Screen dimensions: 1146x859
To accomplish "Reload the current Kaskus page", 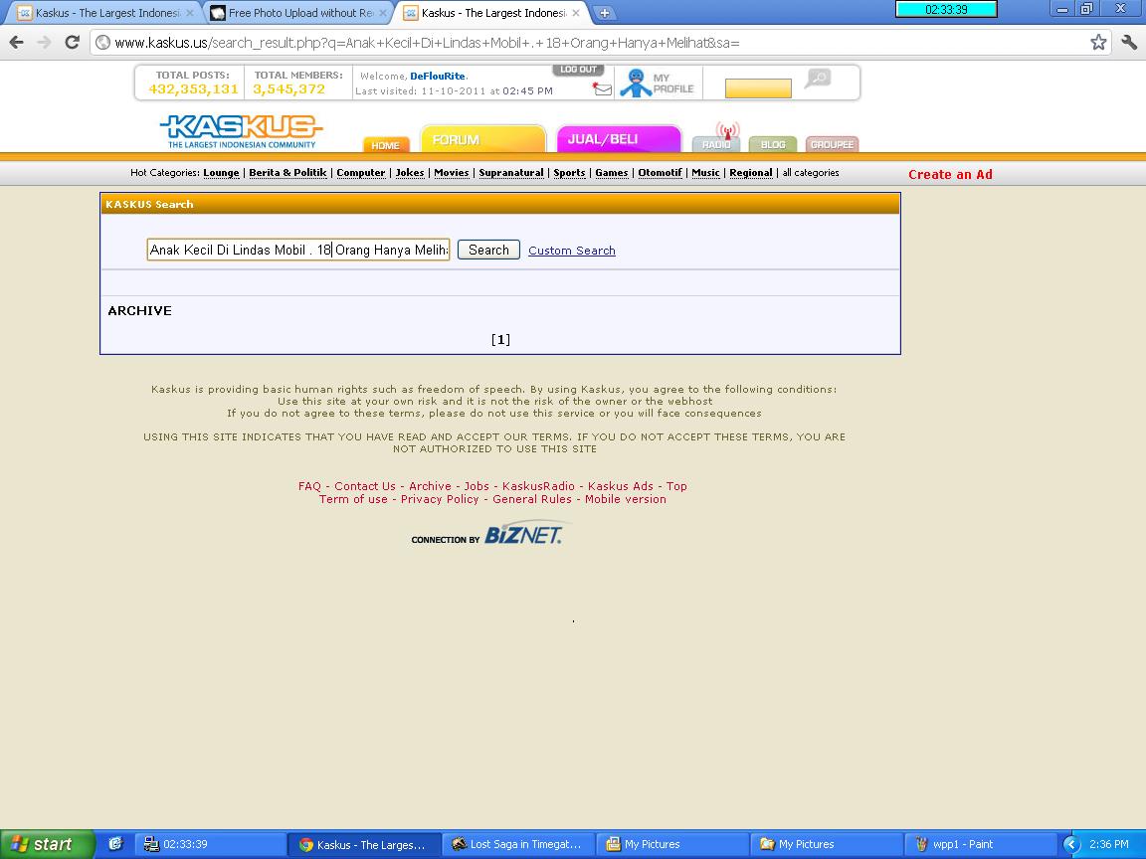I will (72, 42).
